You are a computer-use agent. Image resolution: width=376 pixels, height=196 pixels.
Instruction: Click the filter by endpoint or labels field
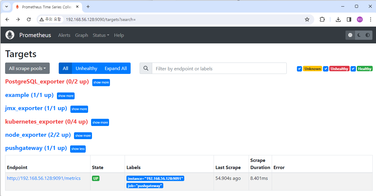[219, 68]
